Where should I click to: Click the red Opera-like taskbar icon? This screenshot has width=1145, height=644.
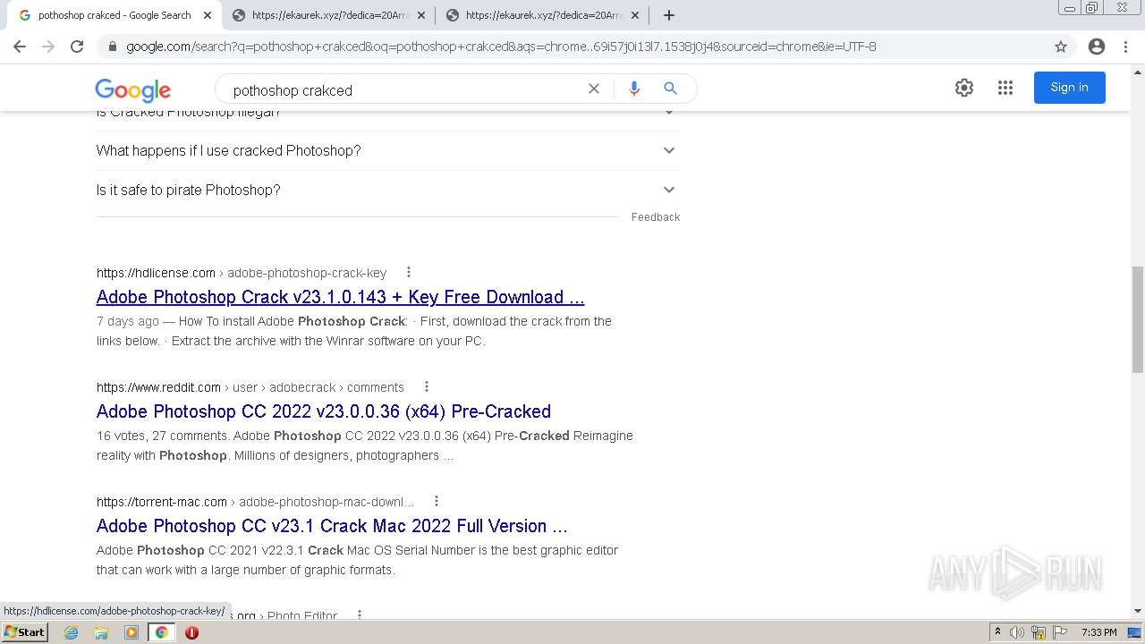click(x=191, y=632)
